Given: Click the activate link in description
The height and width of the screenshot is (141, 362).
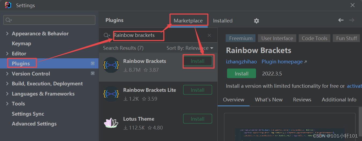Looking at the screenshot, I should (354, 86).
